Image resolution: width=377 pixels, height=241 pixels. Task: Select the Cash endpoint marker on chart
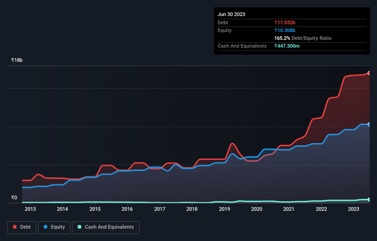[x=369, y=199]
